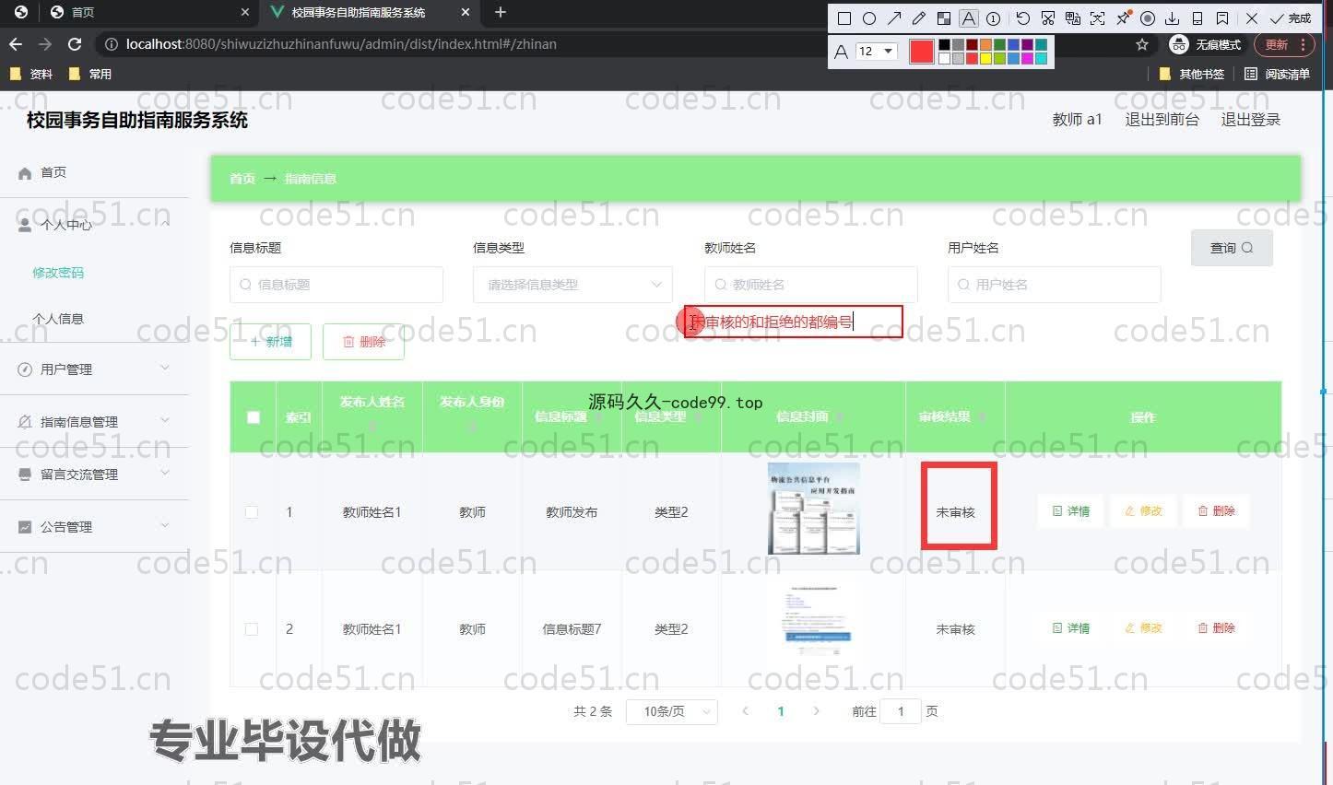This screenshot has width=1333, height=785.
Task: Open row 1 cover image thumbnail
Action: 813,510
